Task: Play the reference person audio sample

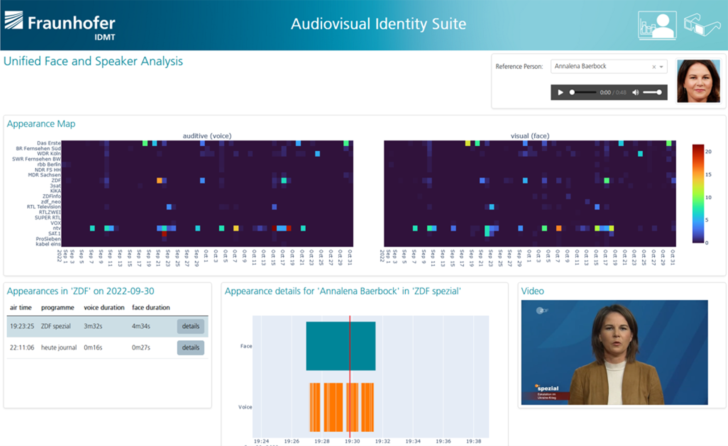Action: tap(561, 92)
